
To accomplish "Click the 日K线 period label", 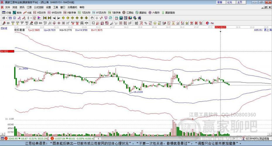I will (4, 28).
